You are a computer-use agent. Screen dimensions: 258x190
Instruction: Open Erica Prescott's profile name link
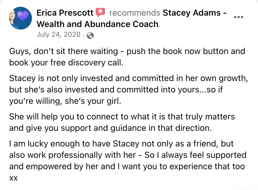point(65,13)
